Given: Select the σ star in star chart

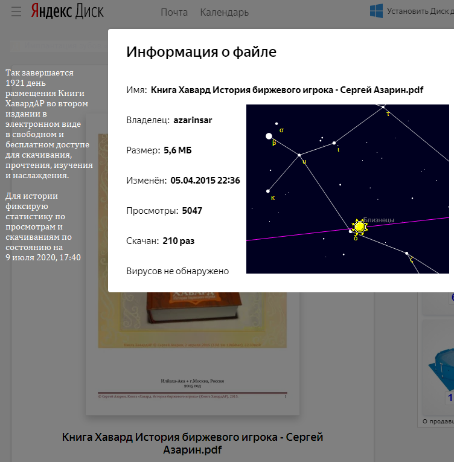Looking at the screenshot, I should pos(277,124).
